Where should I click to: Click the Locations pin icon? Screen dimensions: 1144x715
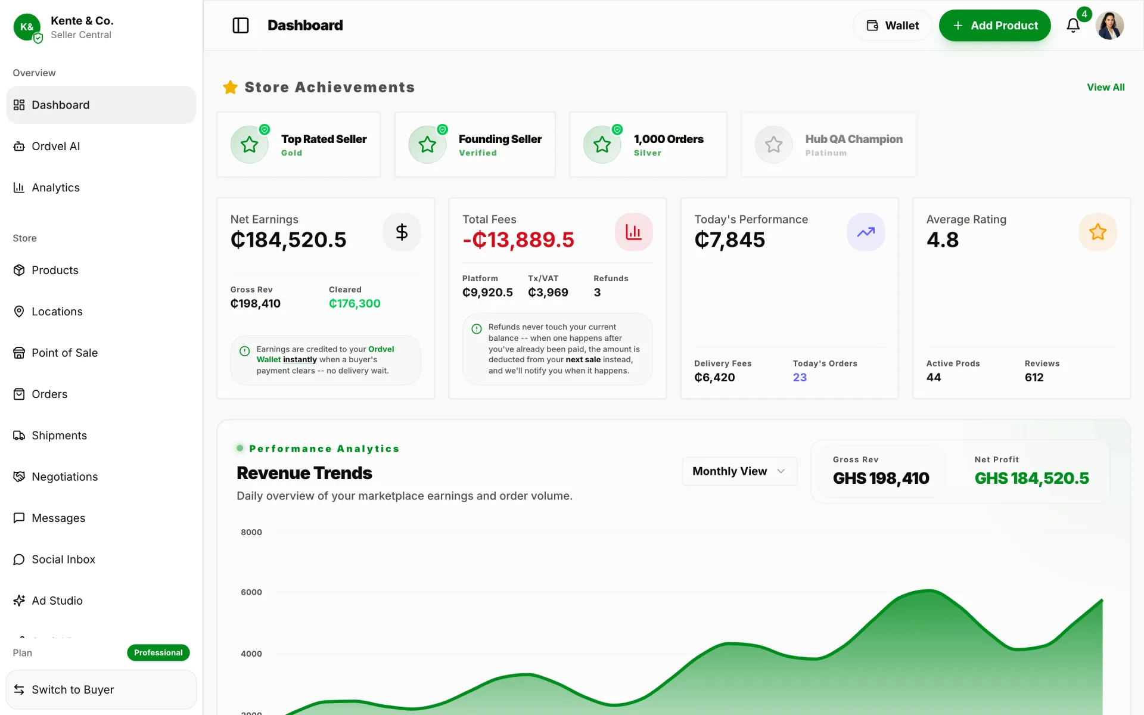coord(19,312)
